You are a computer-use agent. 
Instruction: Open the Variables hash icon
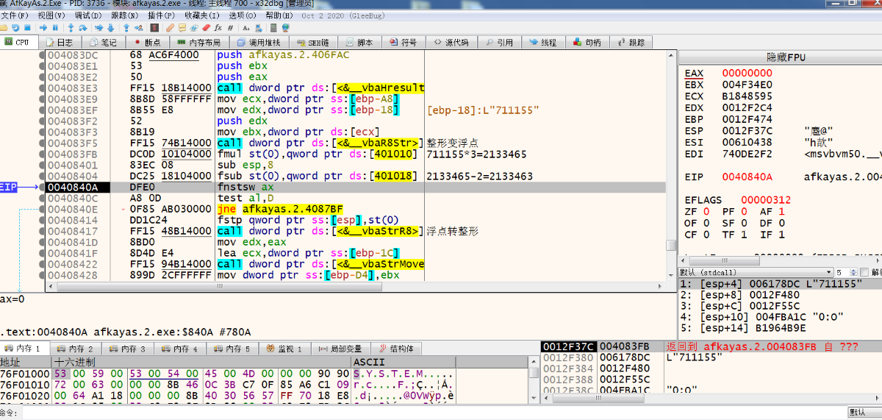[x=230, y=28]
